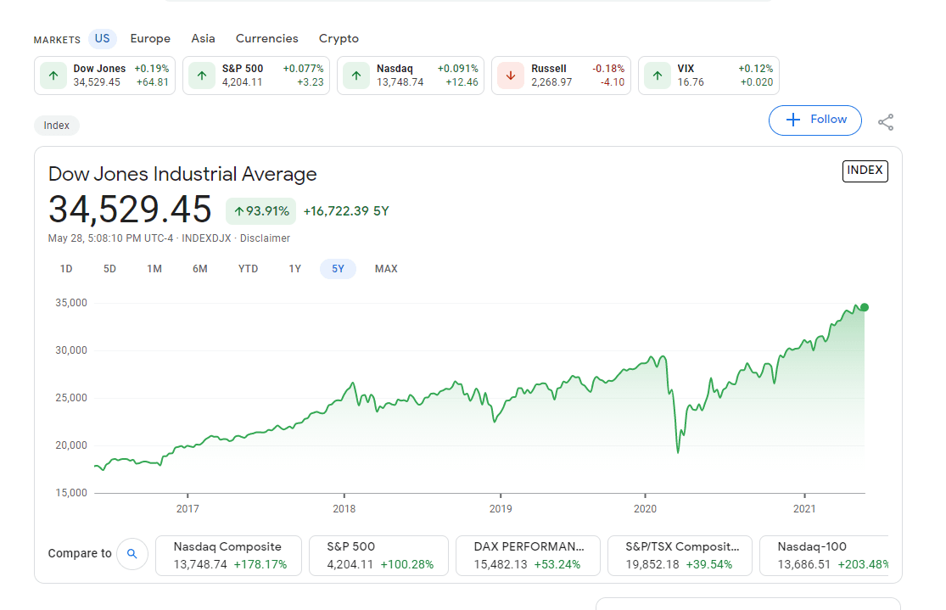The image size is (946, 610).
Task: Select the 1Y chart range
Action: [294, 268]
